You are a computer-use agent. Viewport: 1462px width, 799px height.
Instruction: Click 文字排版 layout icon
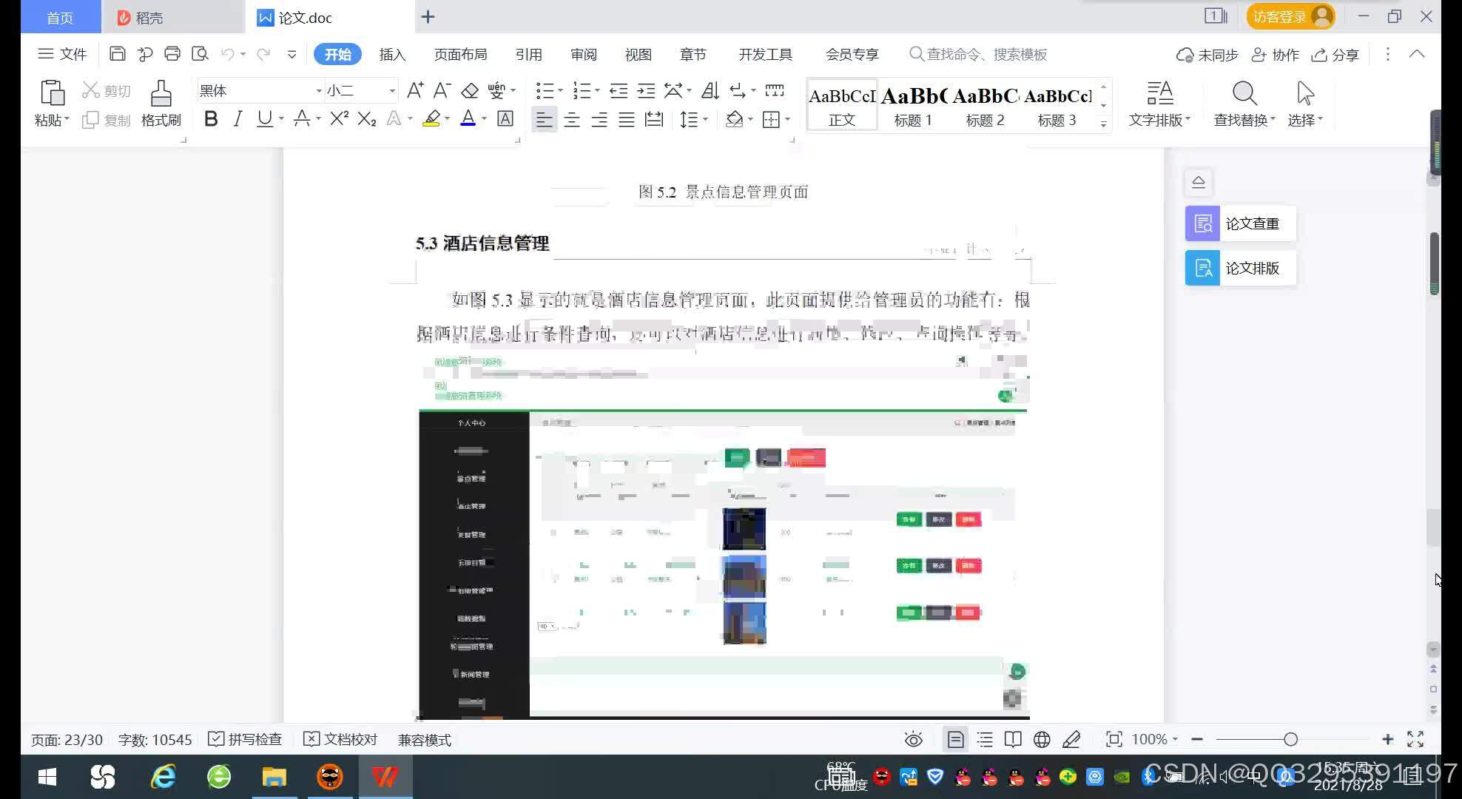click(1159, 94)
